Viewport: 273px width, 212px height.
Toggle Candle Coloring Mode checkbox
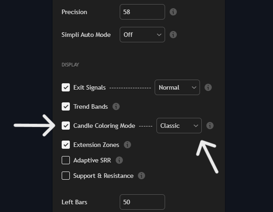pyautogui.click(x=66, y=126)
